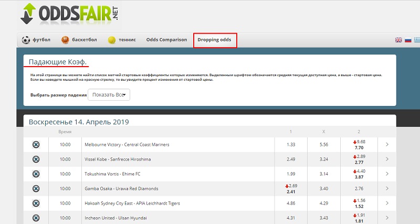This screenshot has height=224, width=420.
Task: Click home odds 2.49 for Vissel Kobe
Action: point(291,159)
